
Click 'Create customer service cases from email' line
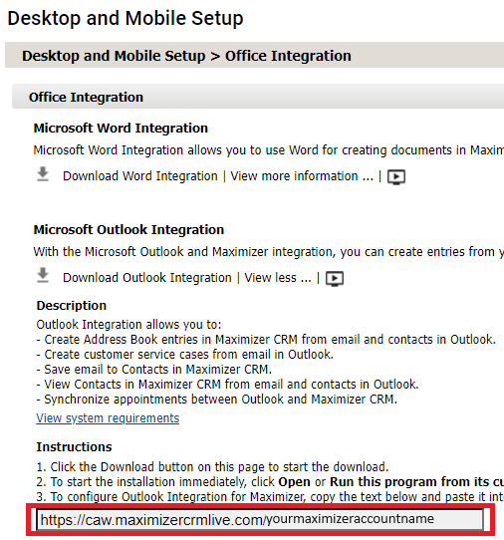coord(185,355)
